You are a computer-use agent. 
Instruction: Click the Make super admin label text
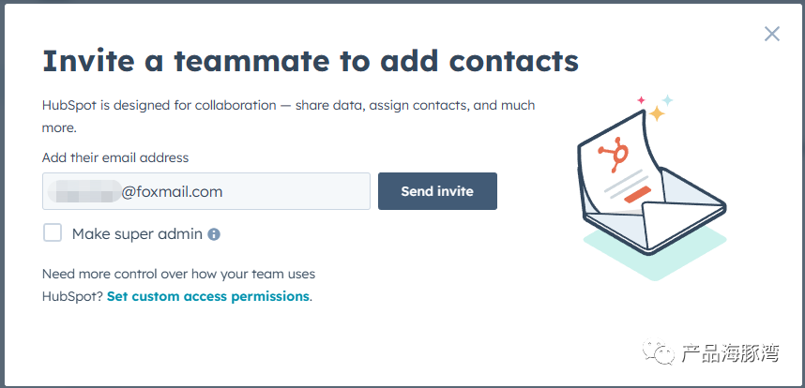click(x=137, y=234)
